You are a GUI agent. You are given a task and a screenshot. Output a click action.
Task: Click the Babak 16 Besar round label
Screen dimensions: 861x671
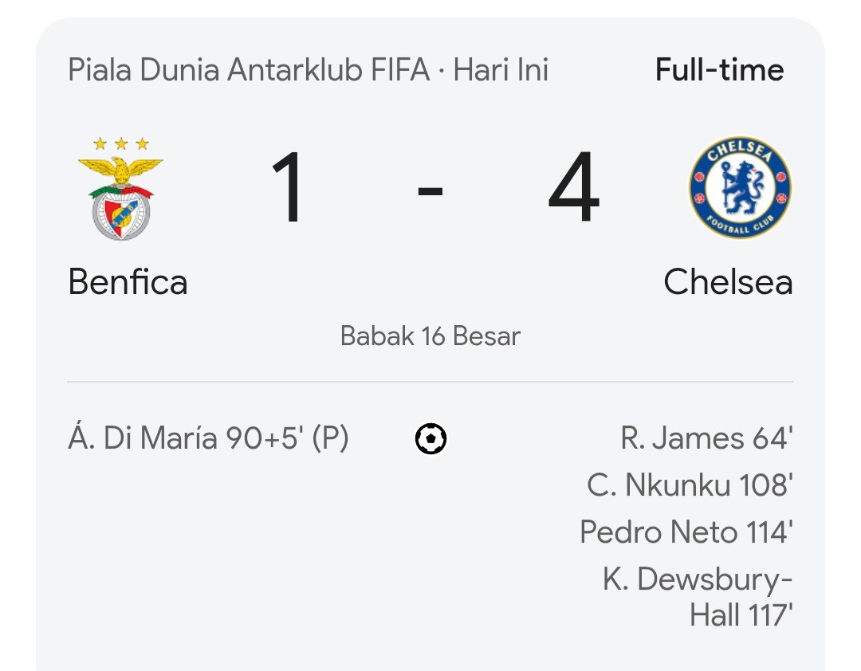(x=431, y=336)
